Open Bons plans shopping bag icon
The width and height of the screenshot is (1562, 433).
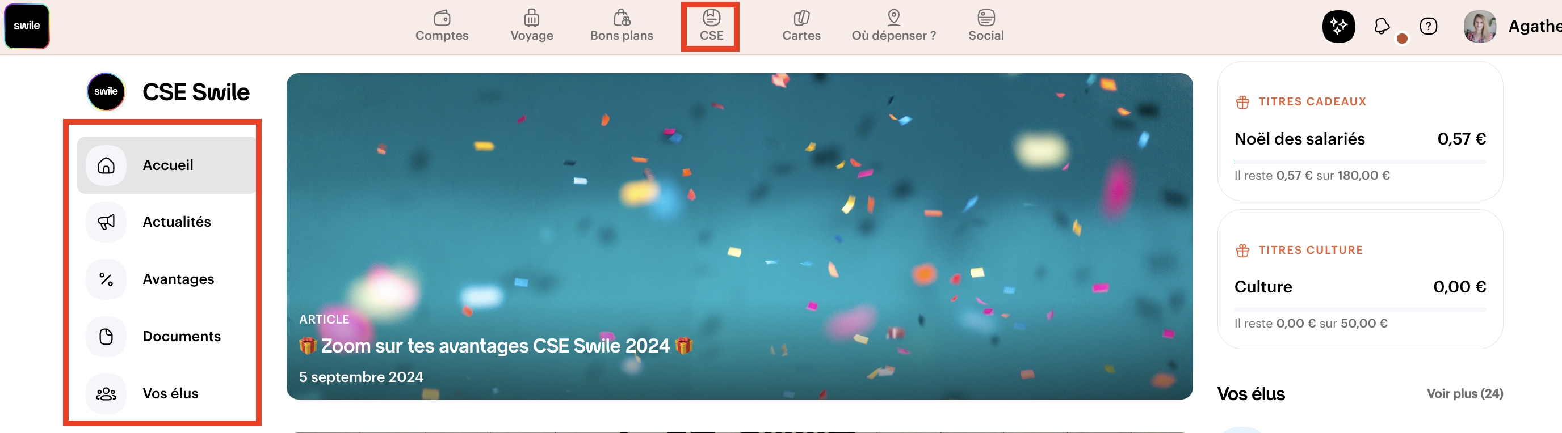(x=622, y=18)
